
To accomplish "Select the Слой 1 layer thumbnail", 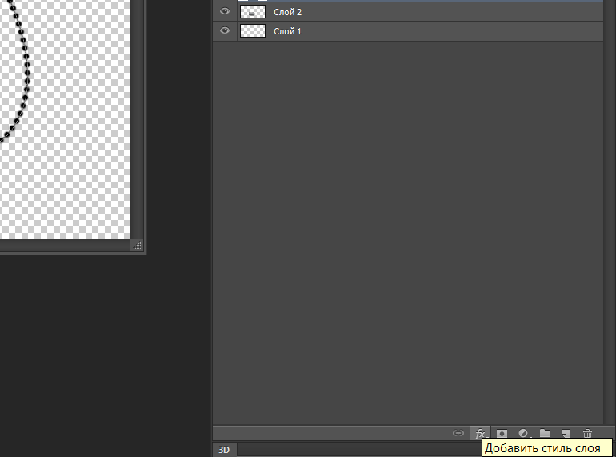I will pos(253,31).
